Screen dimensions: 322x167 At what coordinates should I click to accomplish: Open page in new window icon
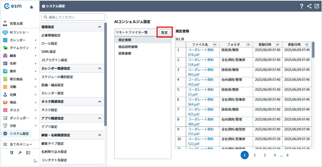click(317, 6)
